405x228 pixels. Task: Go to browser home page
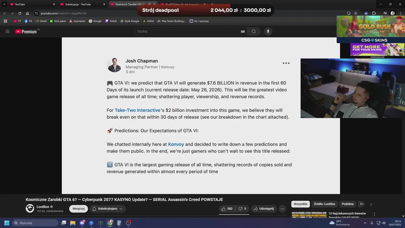click(x=28, y=13)
